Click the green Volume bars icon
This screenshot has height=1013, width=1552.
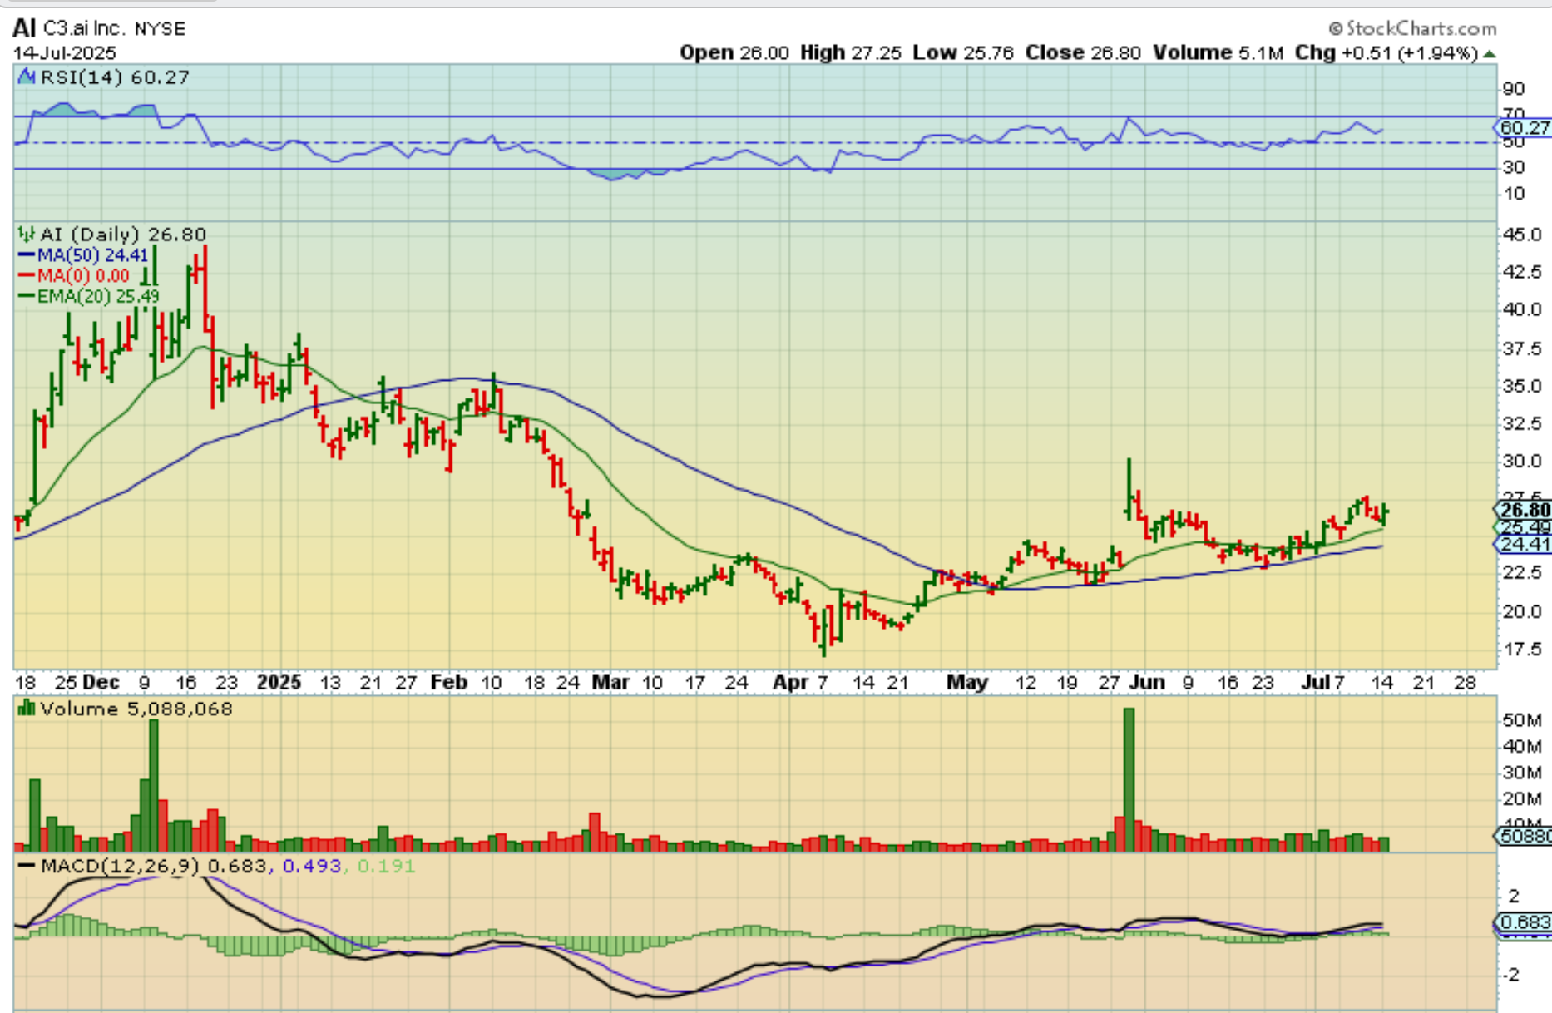[26, 709]
